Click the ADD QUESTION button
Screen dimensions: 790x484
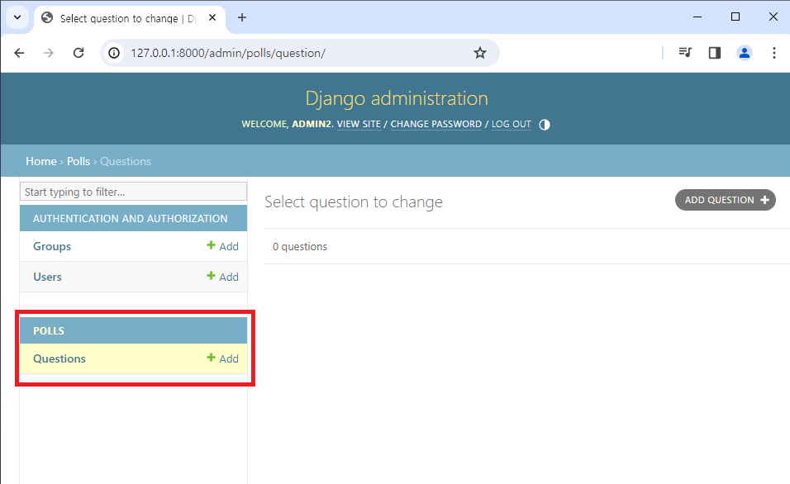click(726, 200)
